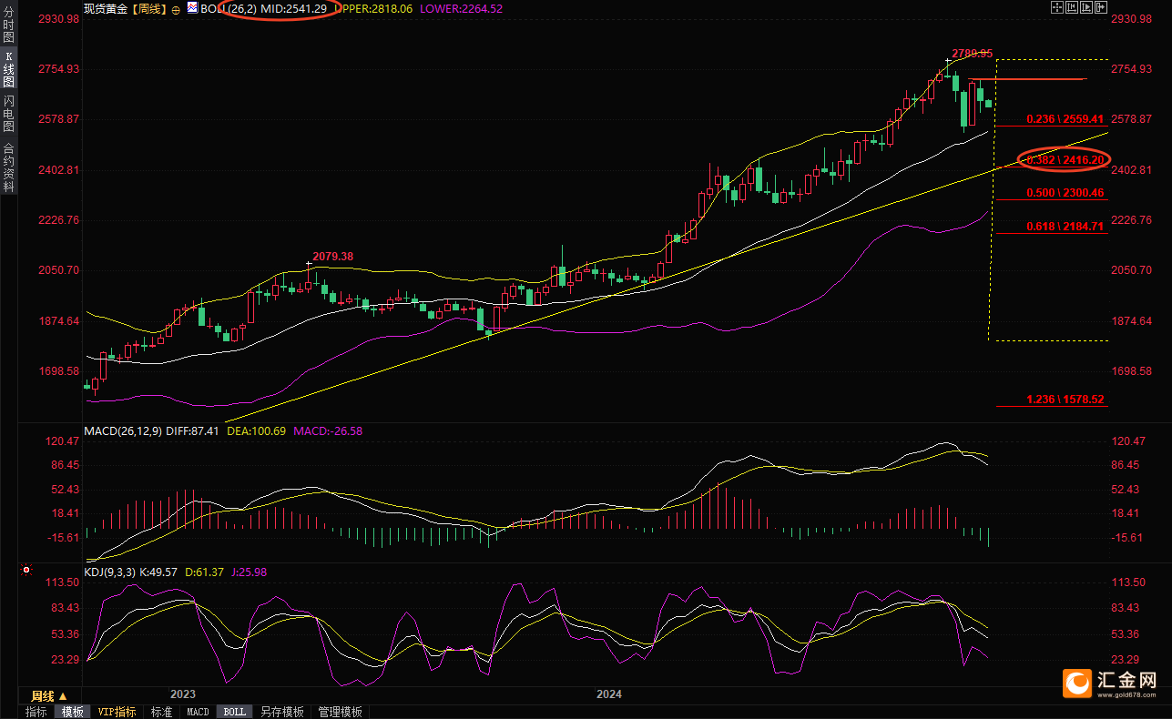Viewport: 1172px width, 719px height.
Task: Click the MACD(26,12,9) indicator label
Action: (122, 430)
